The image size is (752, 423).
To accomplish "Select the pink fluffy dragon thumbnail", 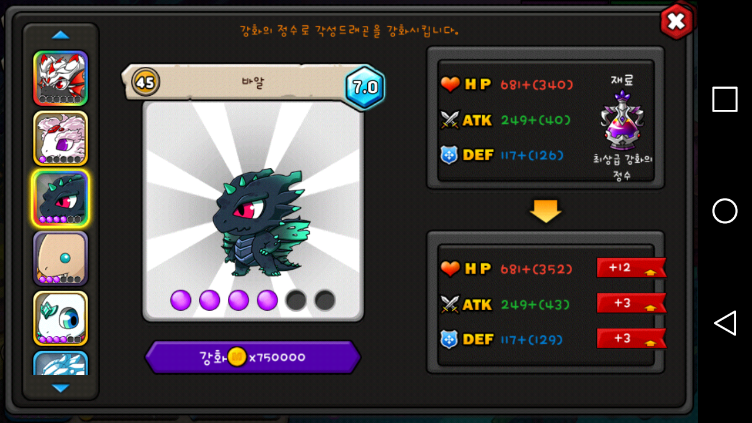I will [x=61, y=138].
